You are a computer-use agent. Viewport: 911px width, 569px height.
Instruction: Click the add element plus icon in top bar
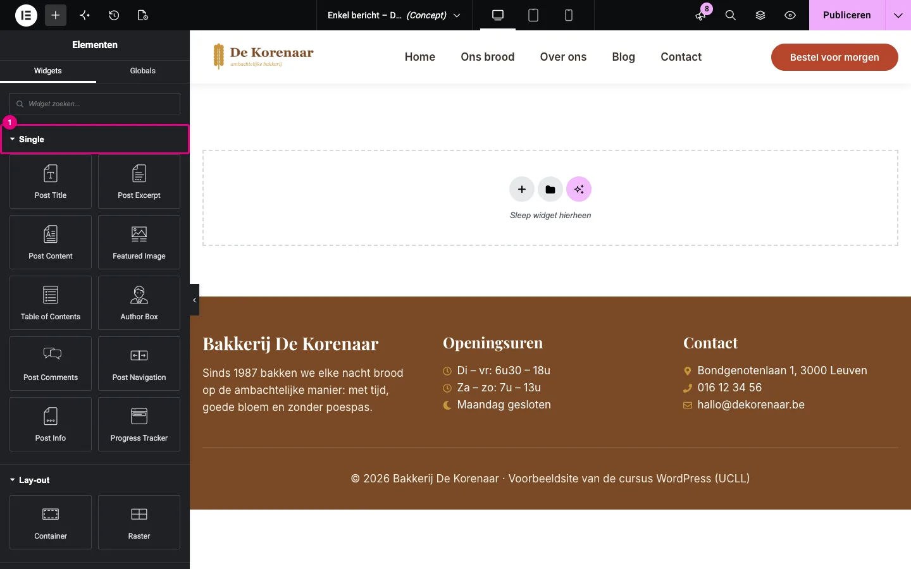(56, 15)
